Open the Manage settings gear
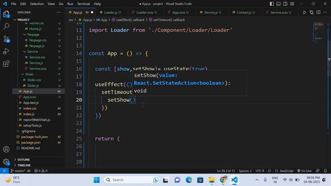 [x=6, y=162]
